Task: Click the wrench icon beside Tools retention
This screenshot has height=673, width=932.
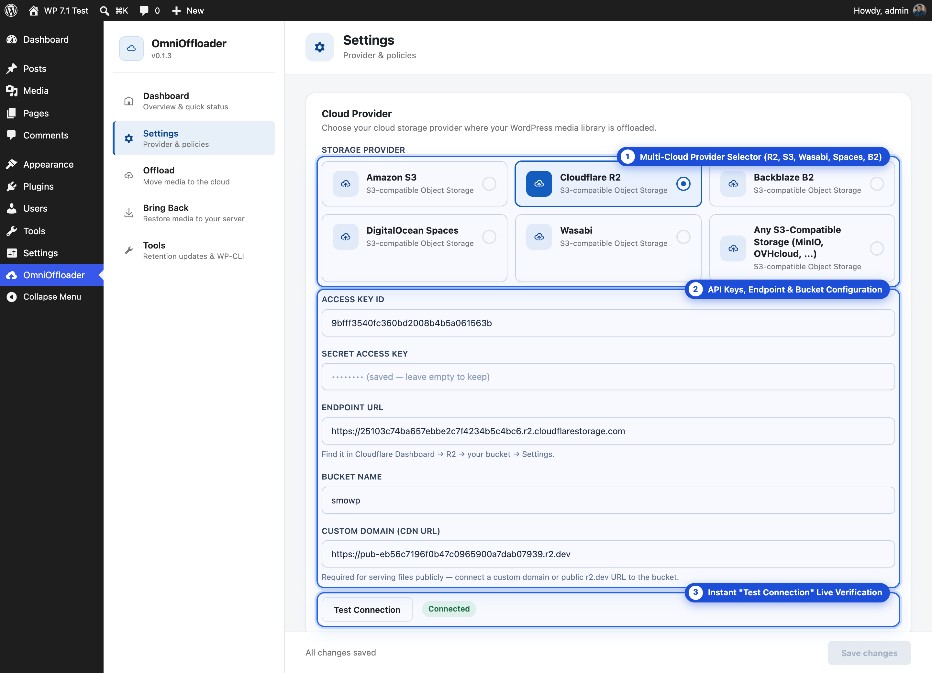Action: (x=128, y=250)
